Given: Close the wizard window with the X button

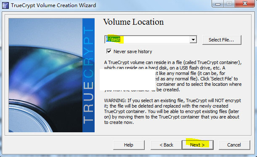Looking at the screenshot, I should tap(245, 3).
